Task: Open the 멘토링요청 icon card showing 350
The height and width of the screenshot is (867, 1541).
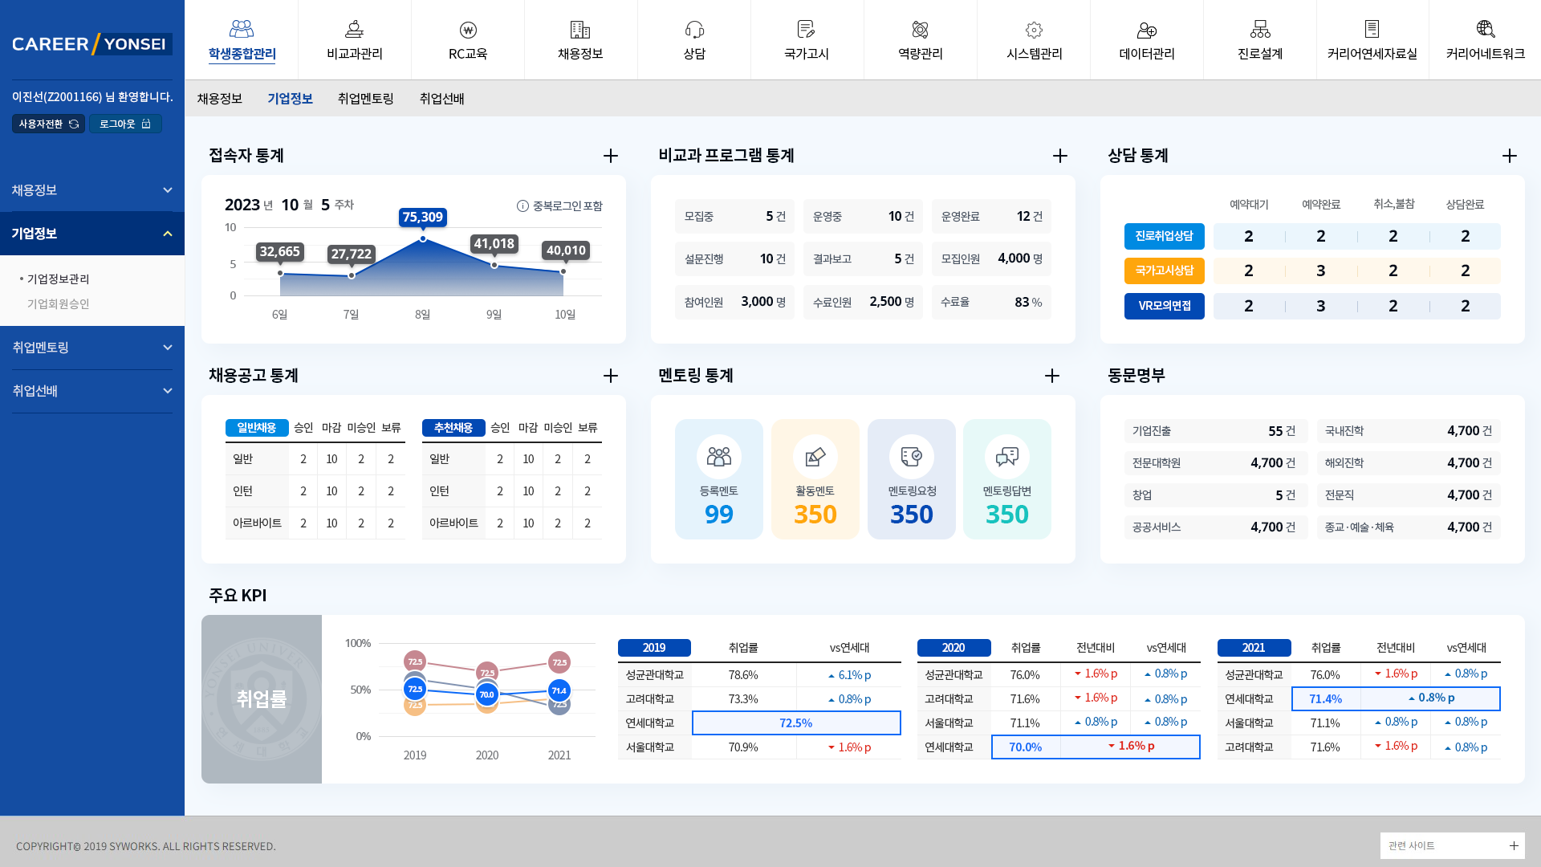Action: [912, 478]
